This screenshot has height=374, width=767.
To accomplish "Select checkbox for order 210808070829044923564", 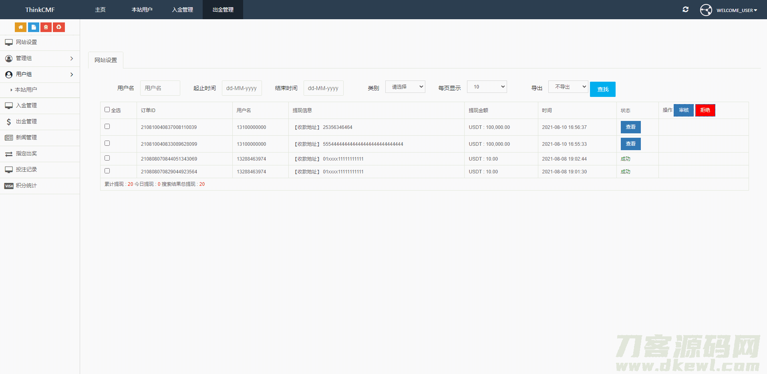I will [x=107, y=171].
